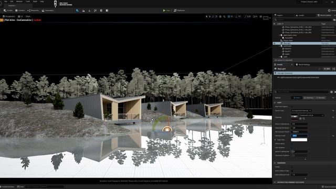Reset Source Type to default arrow
Screen dimensions: 336x189
333,111
